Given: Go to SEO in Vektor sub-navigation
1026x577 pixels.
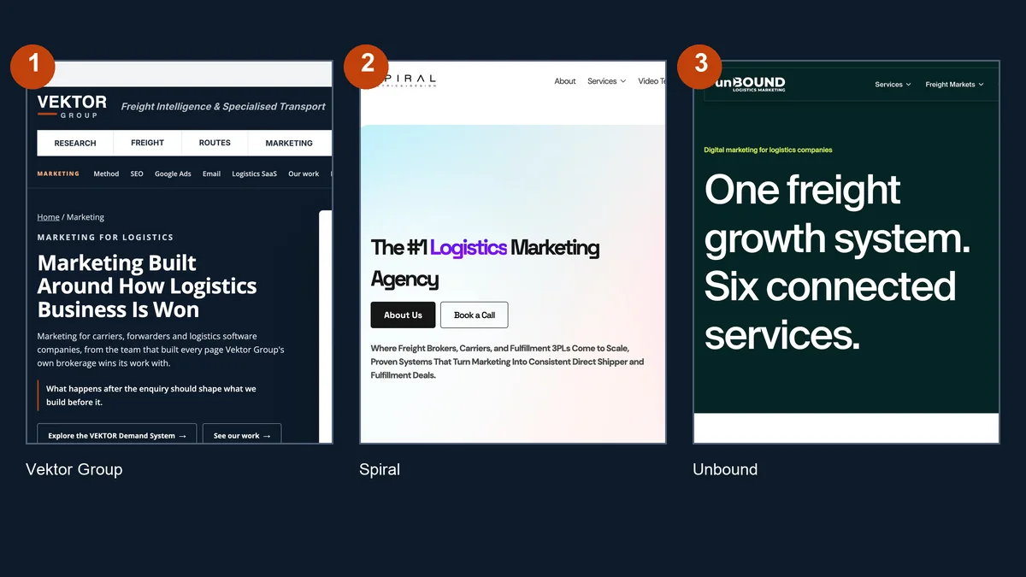Looking at the screenshot, I should (x=137, y=174).
